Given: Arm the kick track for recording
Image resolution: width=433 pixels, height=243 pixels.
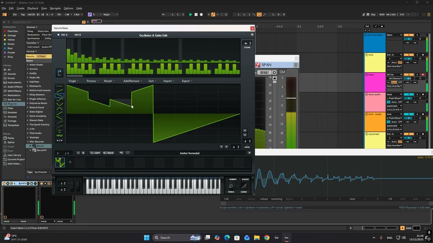Looking at the screenshot, I should [423, 55].
